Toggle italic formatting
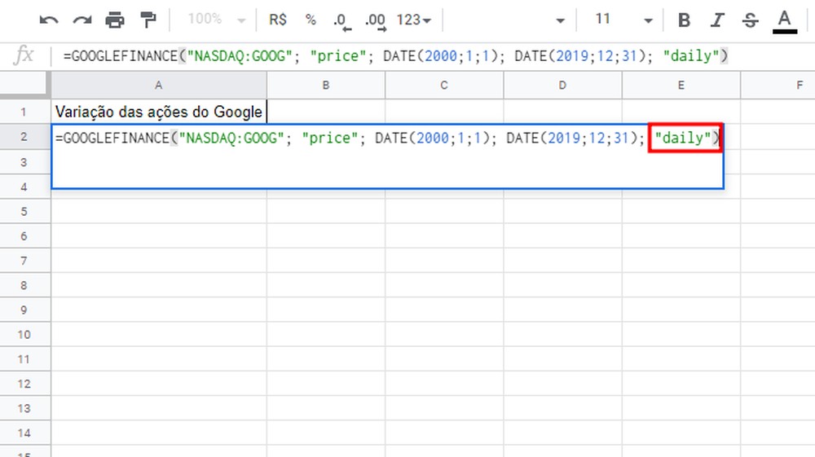 (717, 20)
